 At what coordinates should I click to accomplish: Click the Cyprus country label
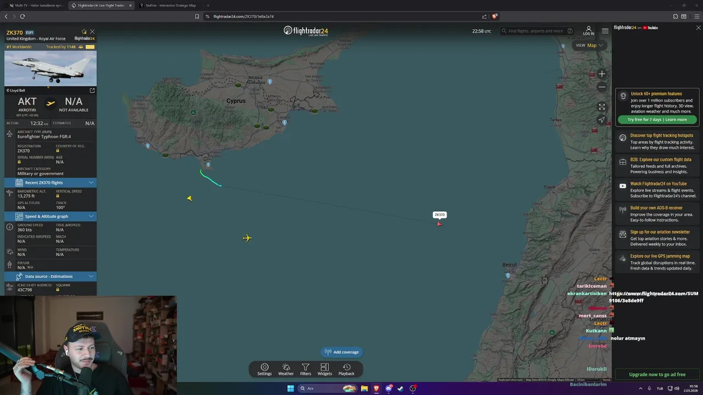[236, 101]
